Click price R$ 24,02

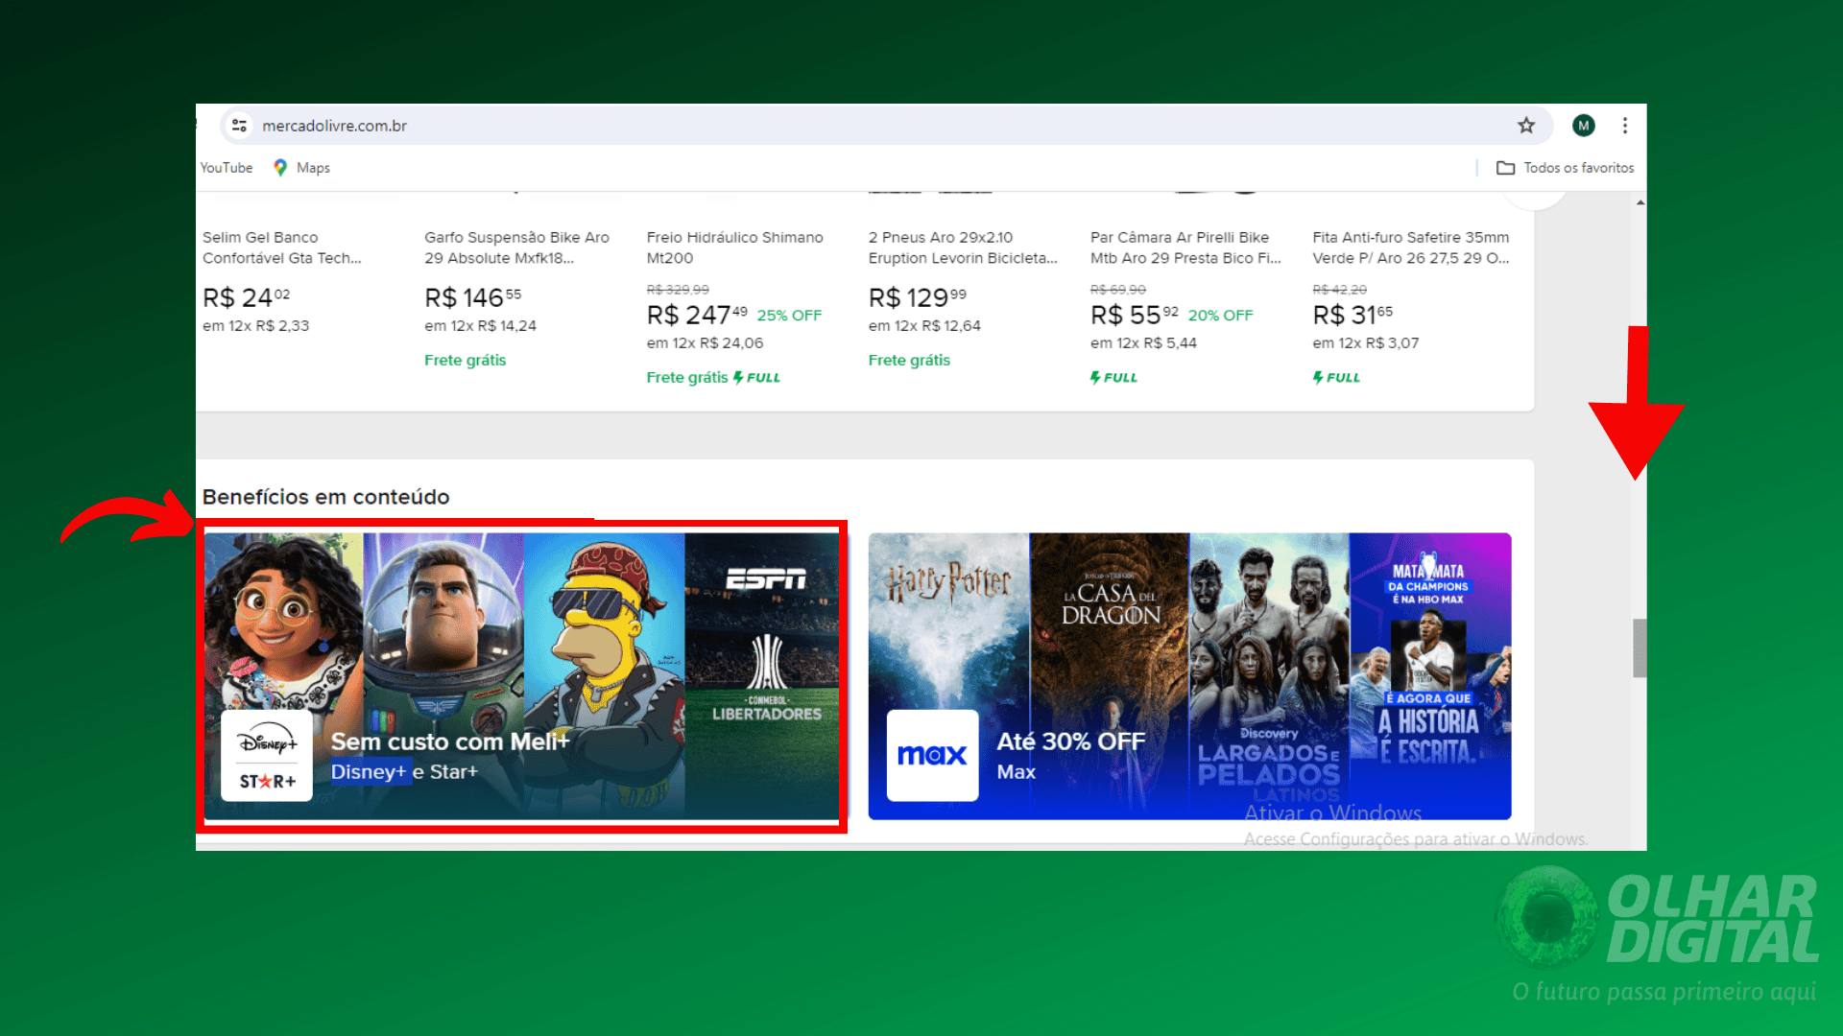click(x=246, y=297)
